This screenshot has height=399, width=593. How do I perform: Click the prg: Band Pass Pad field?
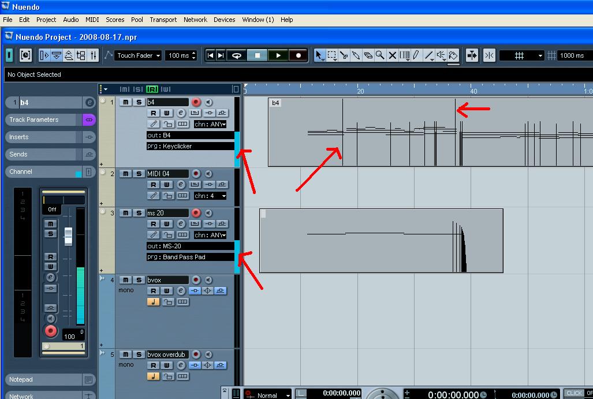pos(190,257)
